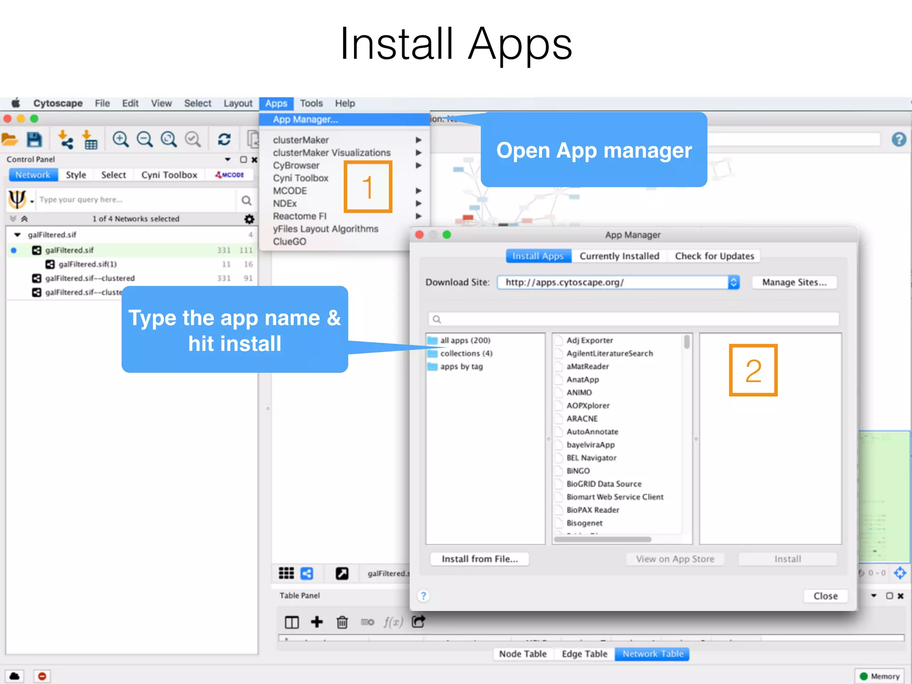Zoom in on the network
Screen dimensions: 912x684
[x=120, y=140]
